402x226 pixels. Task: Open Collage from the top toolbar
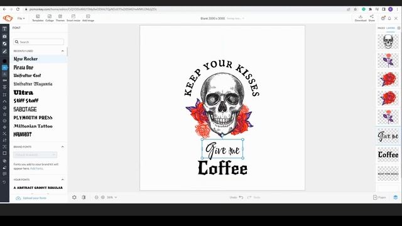(50, 18)
